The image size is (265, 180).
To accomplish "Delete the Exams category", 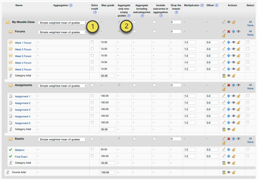I will (x=229, y=139).
